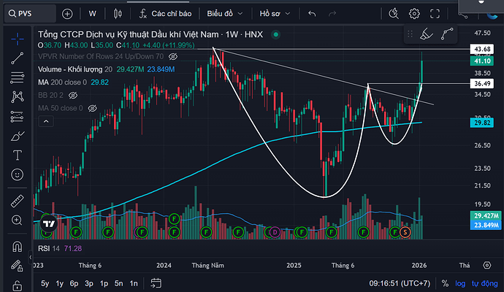Click the orange S split marker
The width and height of the screenshot is (504, 292).
405,232
